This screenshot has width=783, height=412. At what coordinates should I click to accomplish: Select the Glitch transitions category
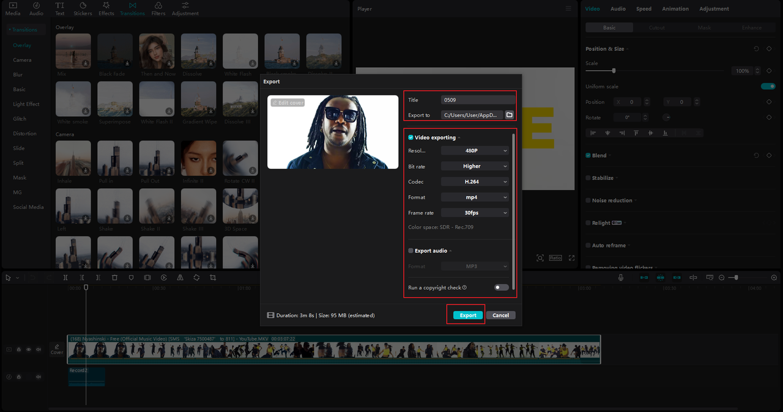(x=20, y=119)
